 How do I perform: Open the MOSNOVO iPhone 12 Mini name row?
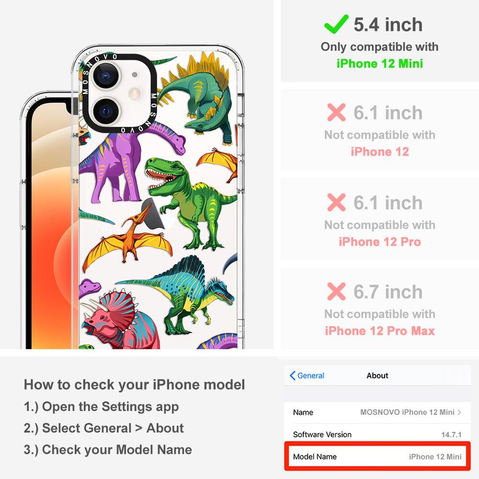[377, 412]
